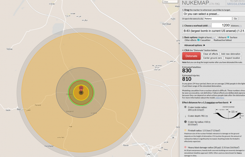Click the FAQ link beside NUKEMAP title
Viewport: 245px width, 157px height.
click(216, 4)
